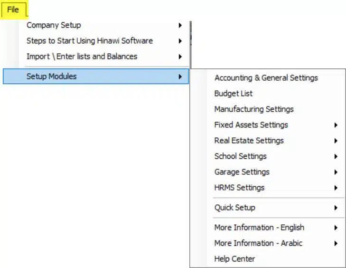Viewport: 346px width, 268px height.
Task: Expand HRMS Settings submenu arrow
Action: pos(336,188)
